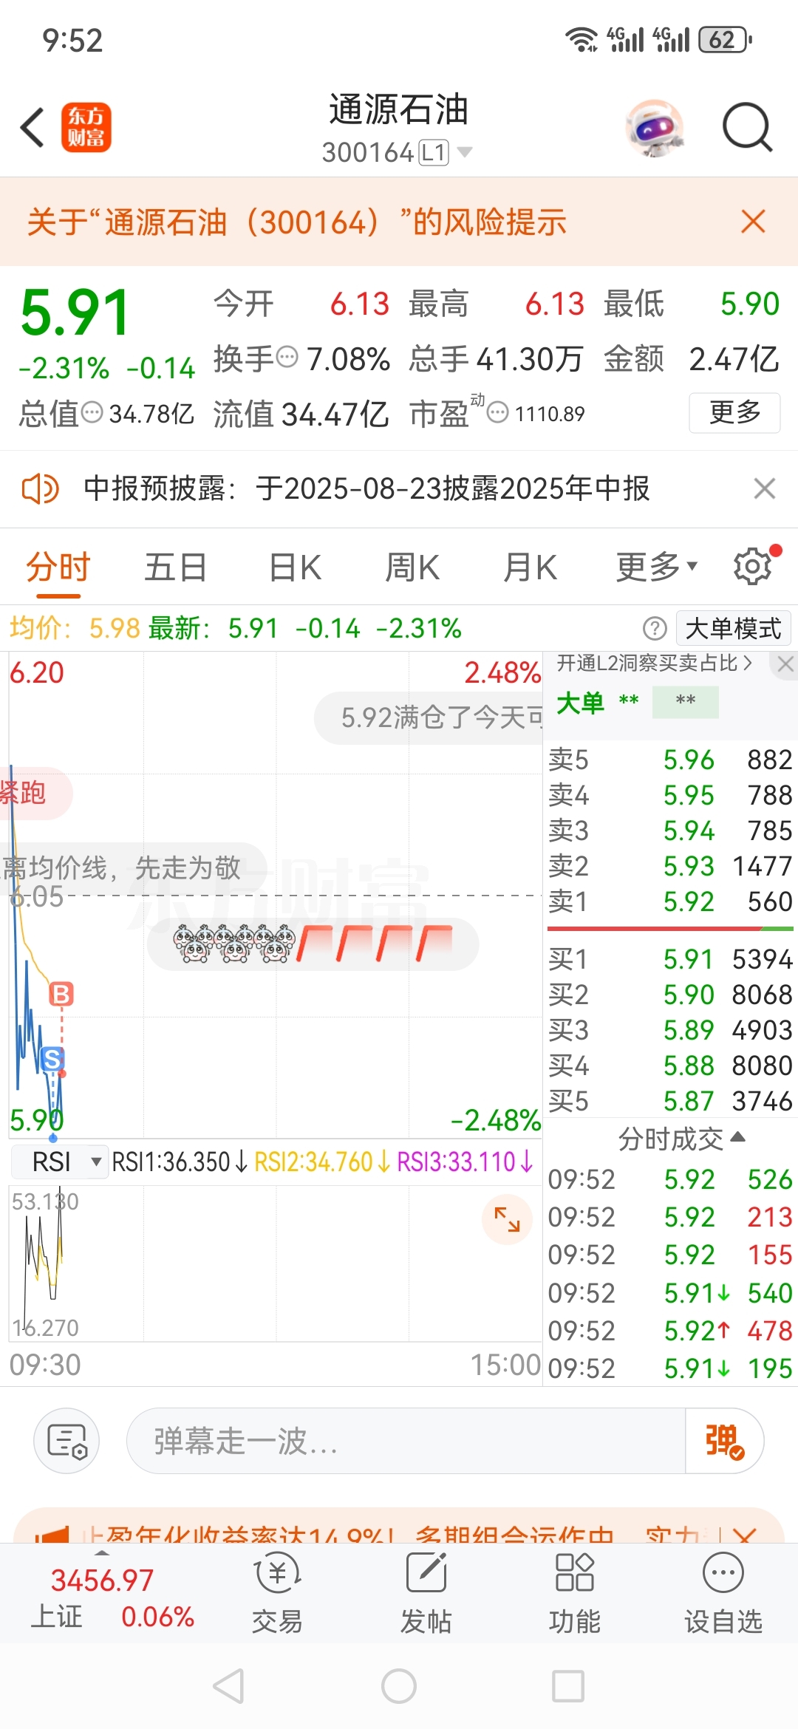The height and width of the screenshot is (1729, 798).
Task: Select the 分时 chart tab
Action: [x=58, y=567]
